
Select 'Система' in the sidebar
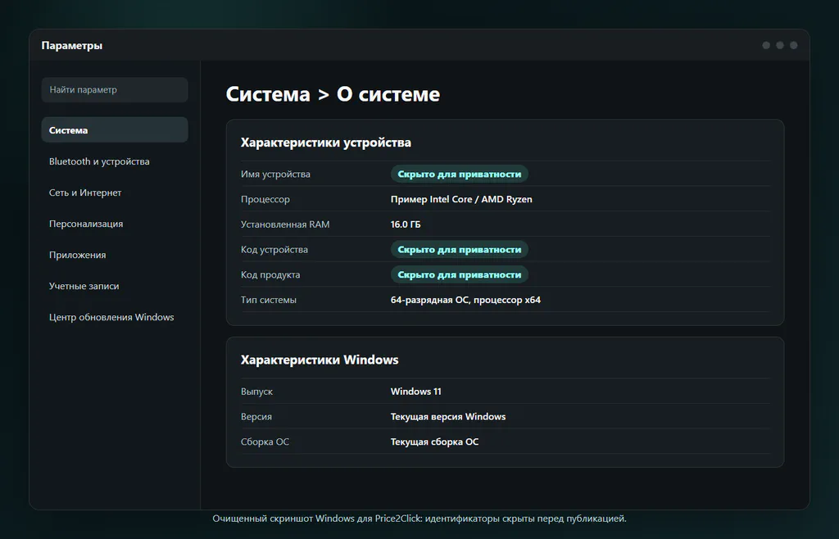coord(115,130)
